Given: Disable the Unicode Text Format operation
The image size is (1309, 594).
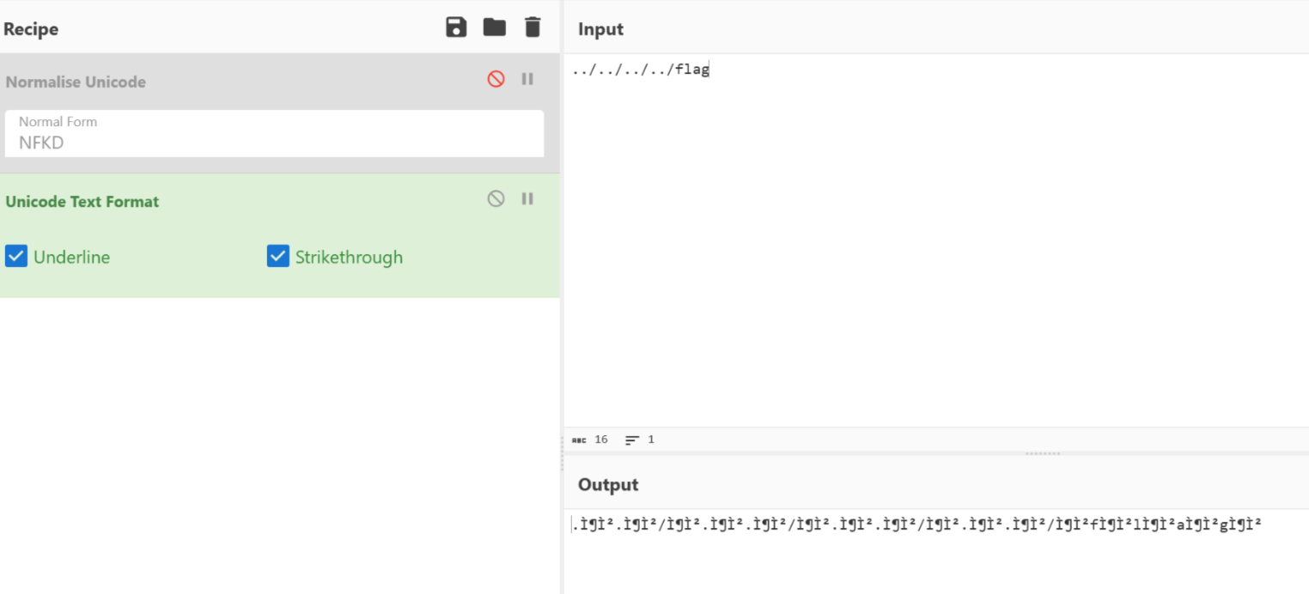Looking at the screenshot, I should click(496, 199).
